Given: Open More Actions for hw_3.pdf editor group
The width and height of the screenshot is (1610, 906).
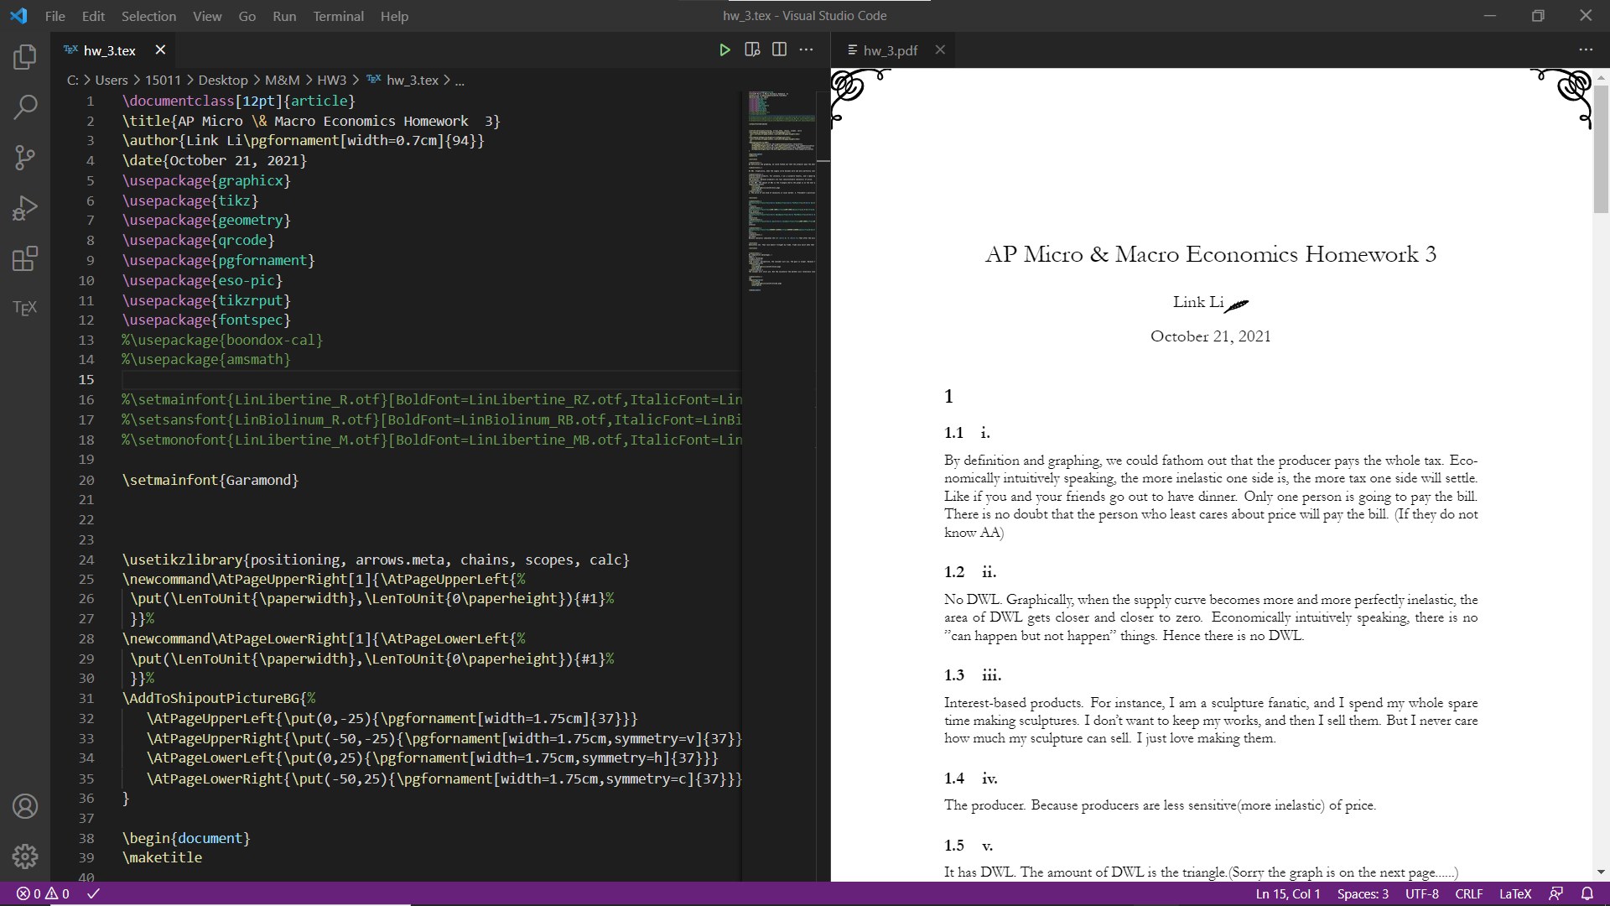Looking at the screenshot, I should coord(1586,50).
